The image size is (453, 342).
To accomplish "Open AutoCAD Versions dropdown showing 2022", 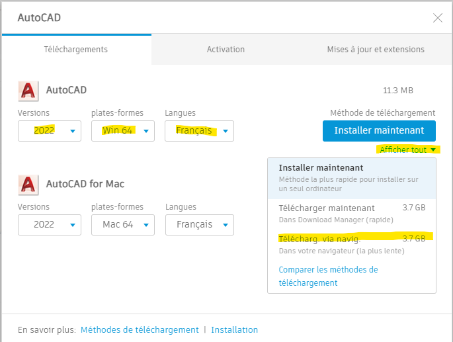I will pos(50,131).
